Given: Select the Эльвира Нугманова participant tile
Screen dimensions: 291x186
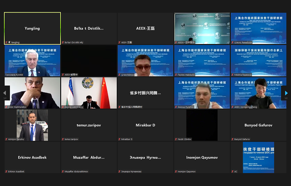Looking at the screenshot, I should [145, 157].
